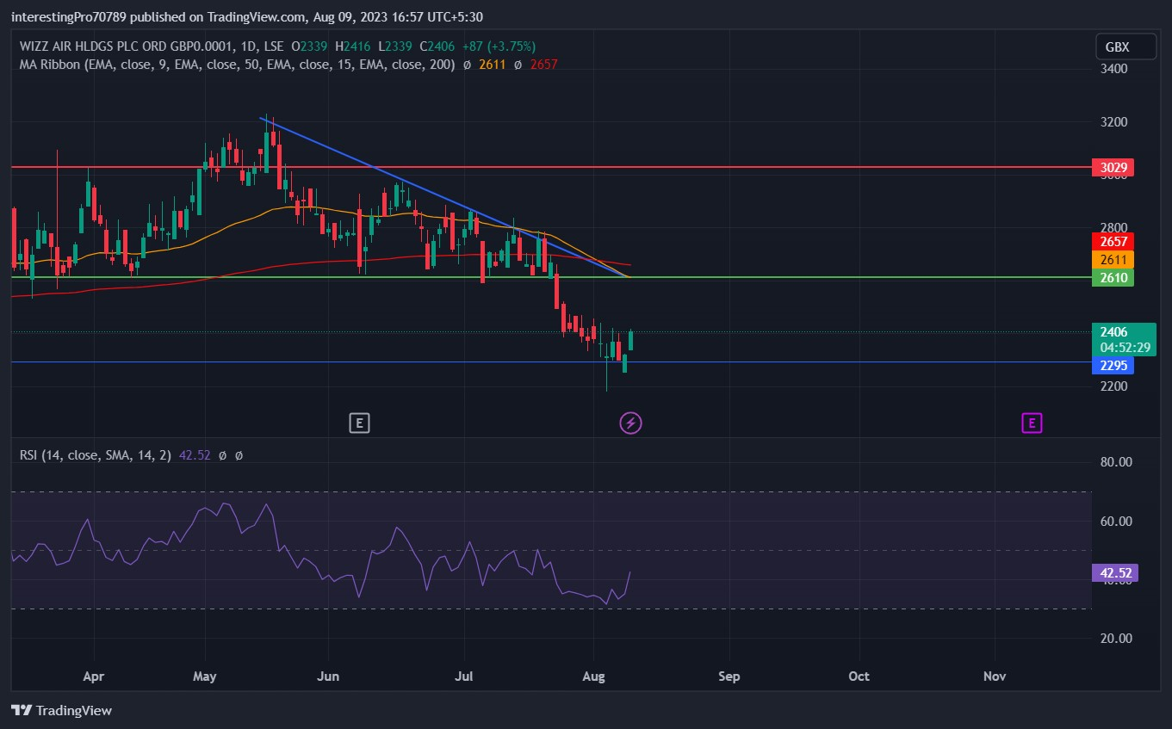Click the C2406 close value in header
Image resolution: width=1172 pixels, height=729 pixels.
(x=437, y=46)
